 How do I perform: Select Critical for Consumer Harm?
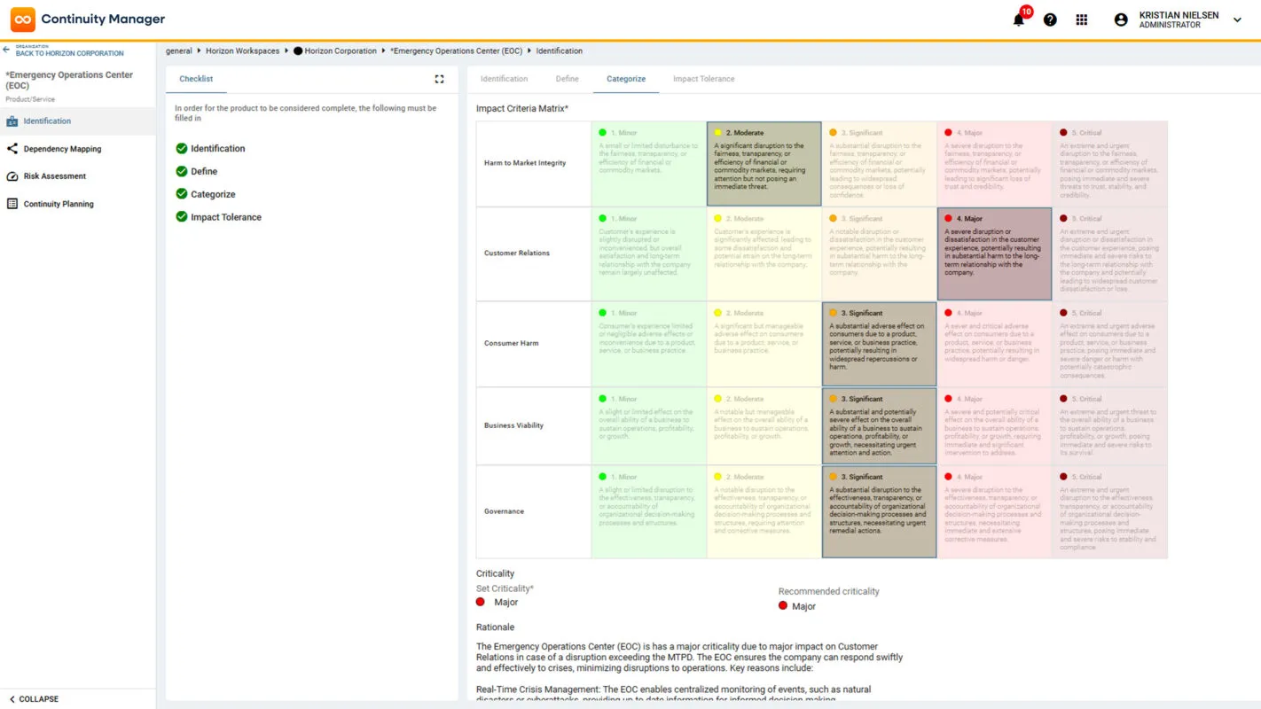click(1110, 344)
